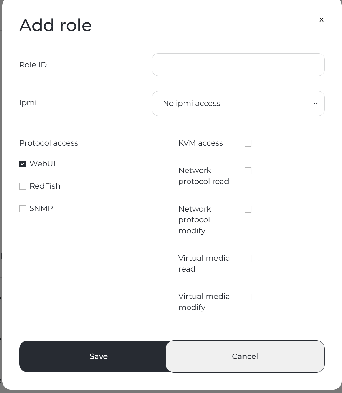
Task: Tick the SNMP checkbox
Action: click(x=23, y=209)
